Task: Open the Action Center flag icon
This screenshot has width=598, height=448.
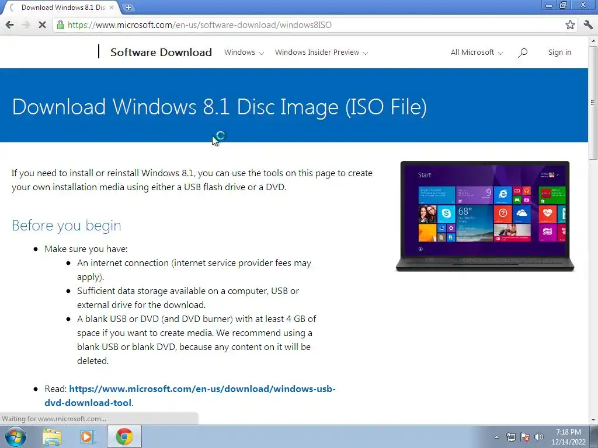Action: pos(525,437)
